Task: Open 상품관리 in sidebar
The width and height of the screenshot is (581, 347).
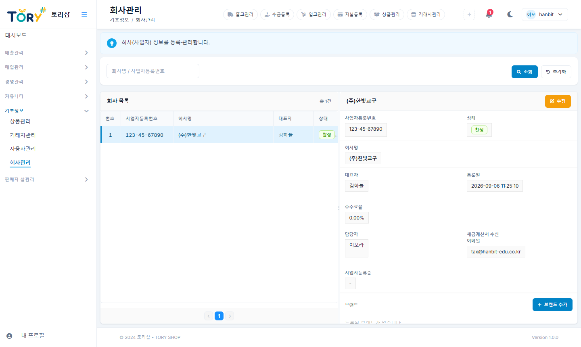Action: click(x=20, y=121)
